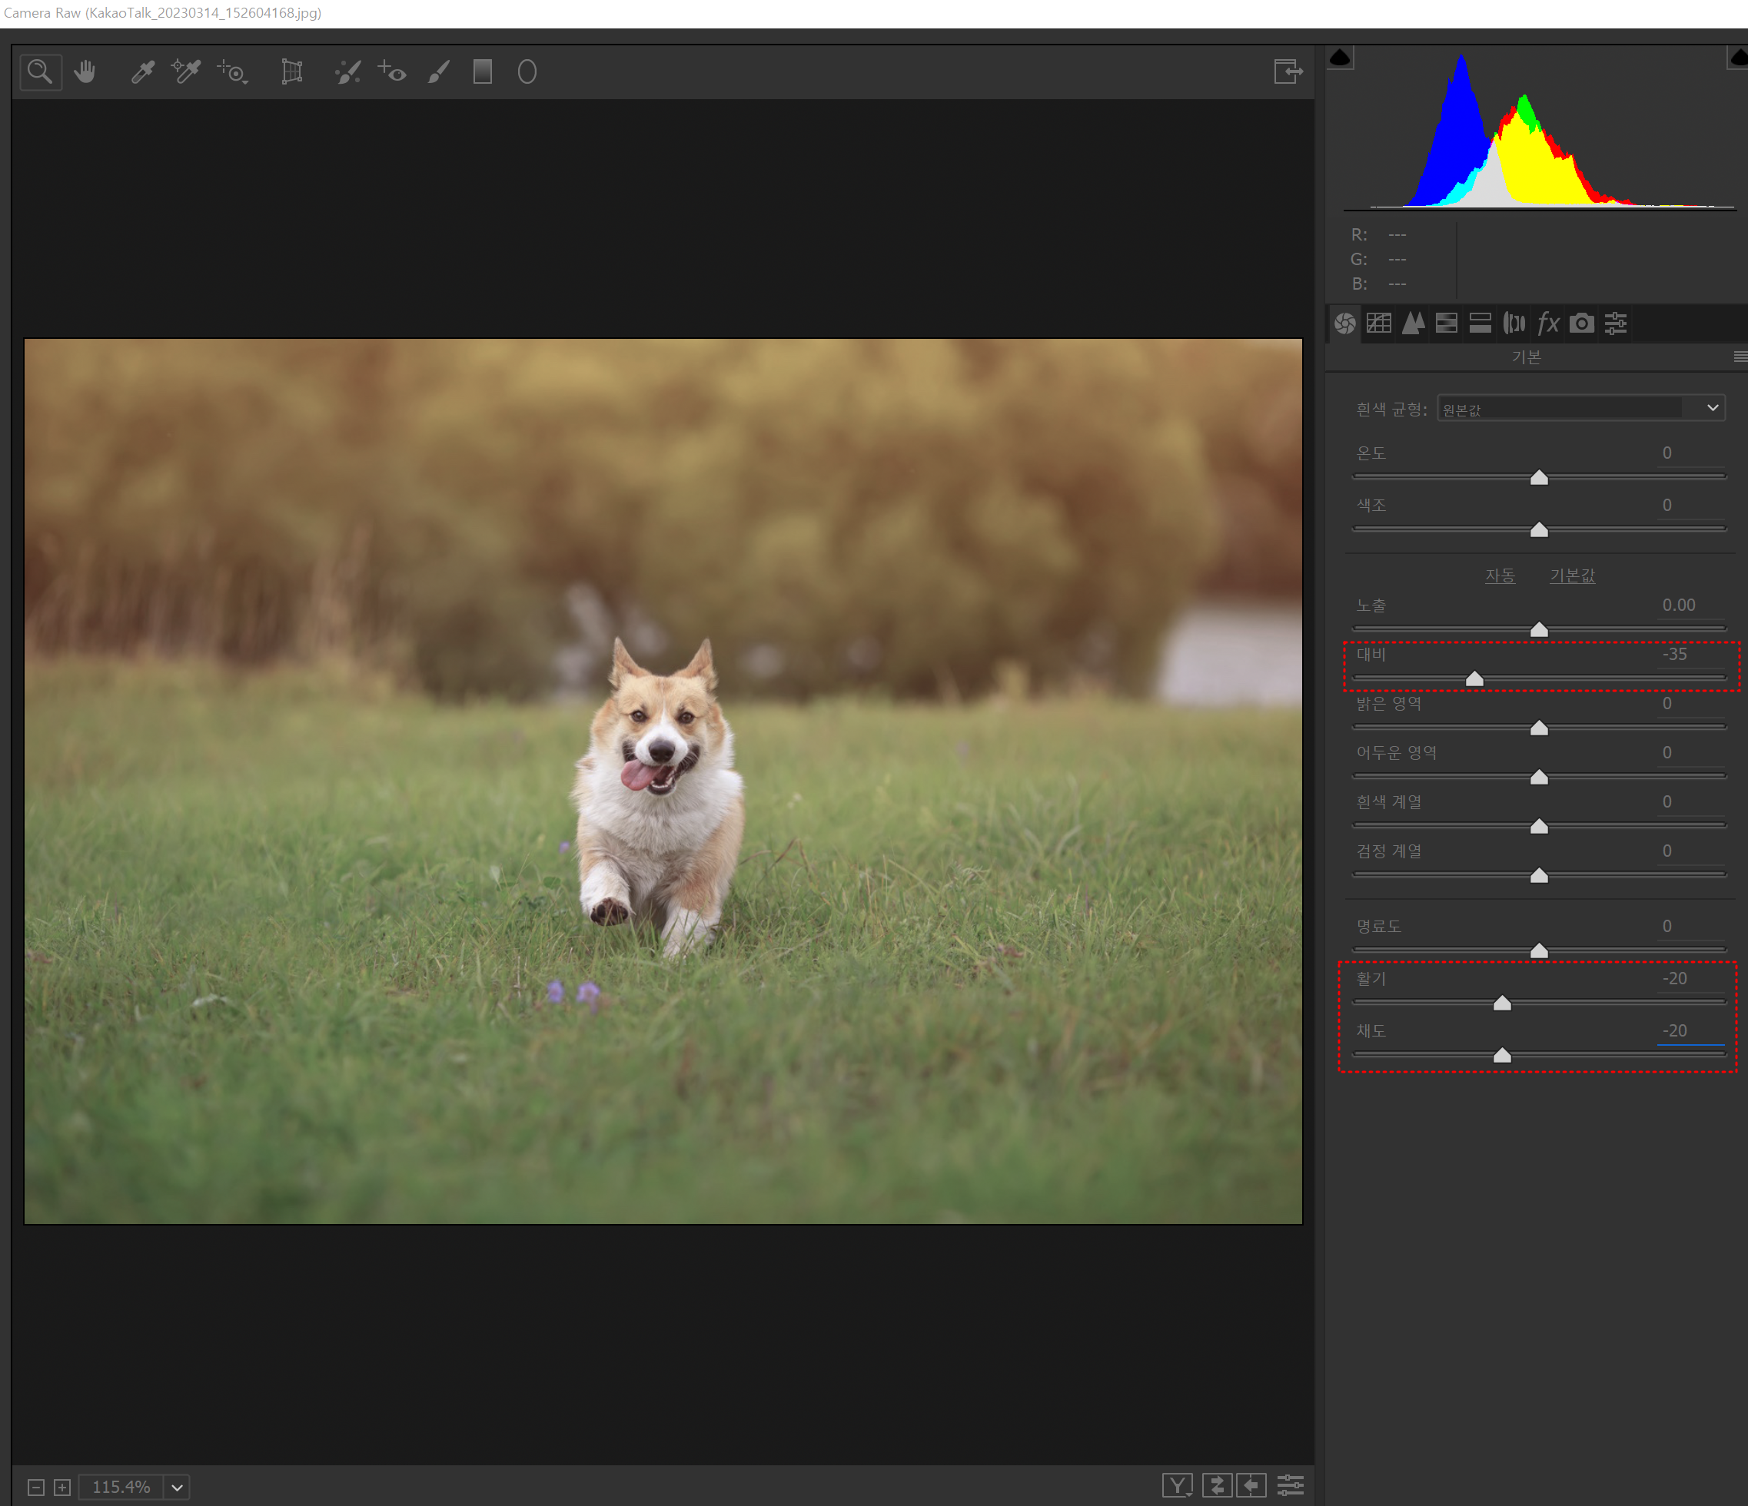Click the 자동 auto link
The height and width of the screenshot is (1506, 1748).
click(x=1500, y=575)
